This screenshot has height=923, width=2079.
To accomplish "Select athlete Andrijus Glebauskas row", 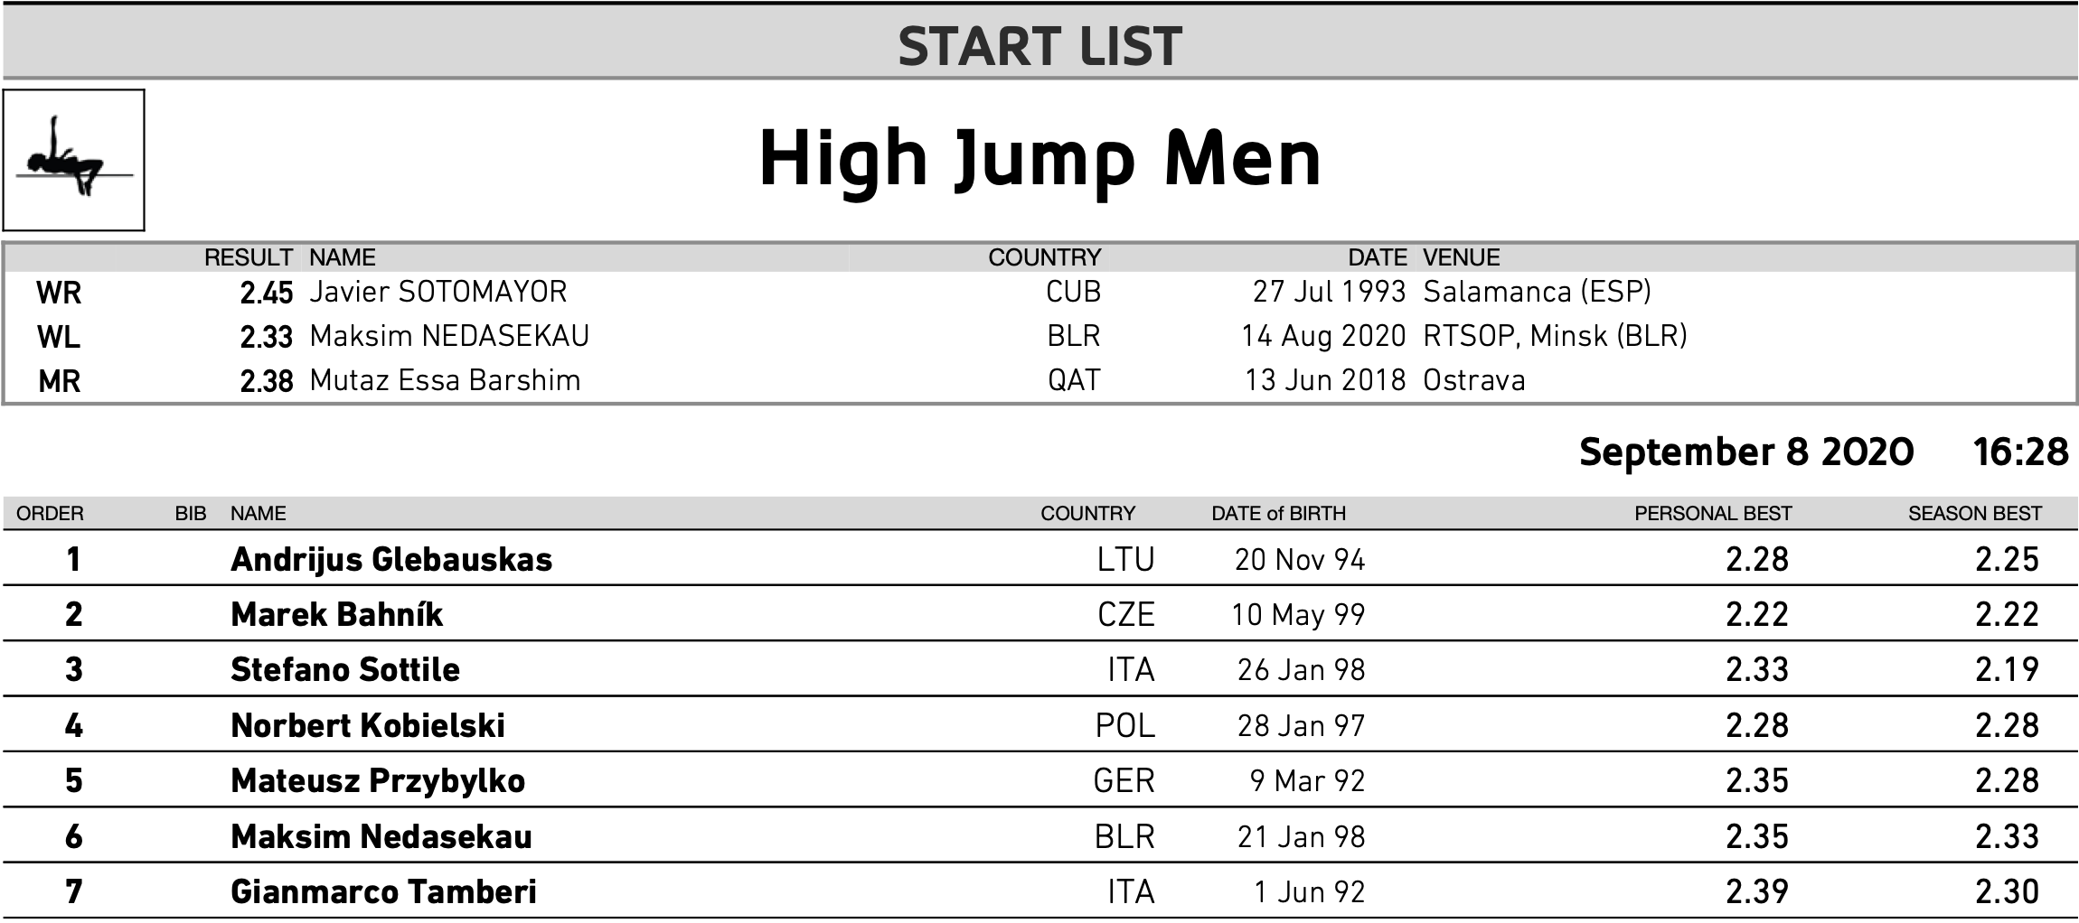I will pyautogui.click(x=1039, y=559).
